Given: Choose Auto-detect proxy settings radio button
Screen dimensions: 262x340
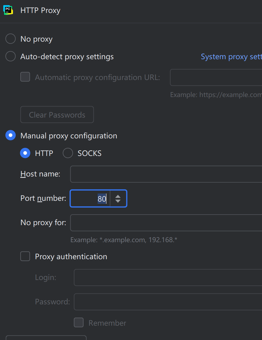Looking at the screenshot, I should point(11,56).
